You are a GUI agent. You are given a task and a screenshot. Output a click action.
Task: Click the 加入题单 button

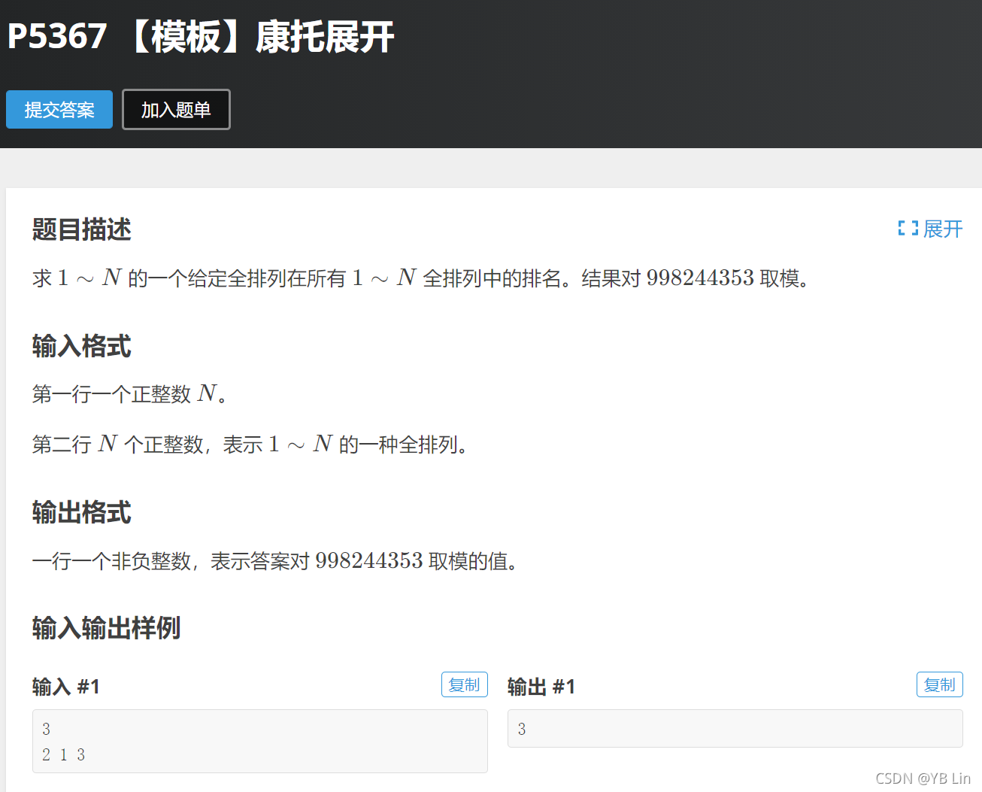(x=175, y=109)
